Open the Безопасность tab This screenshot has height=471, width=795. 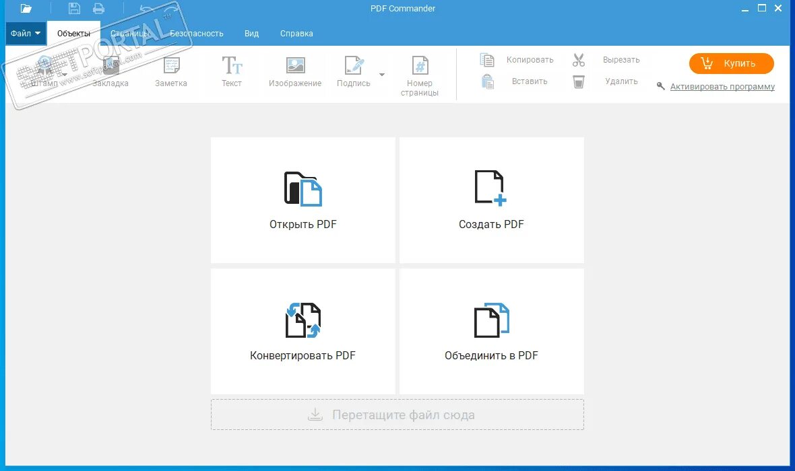pyautogui.click(x=197, y=34)
